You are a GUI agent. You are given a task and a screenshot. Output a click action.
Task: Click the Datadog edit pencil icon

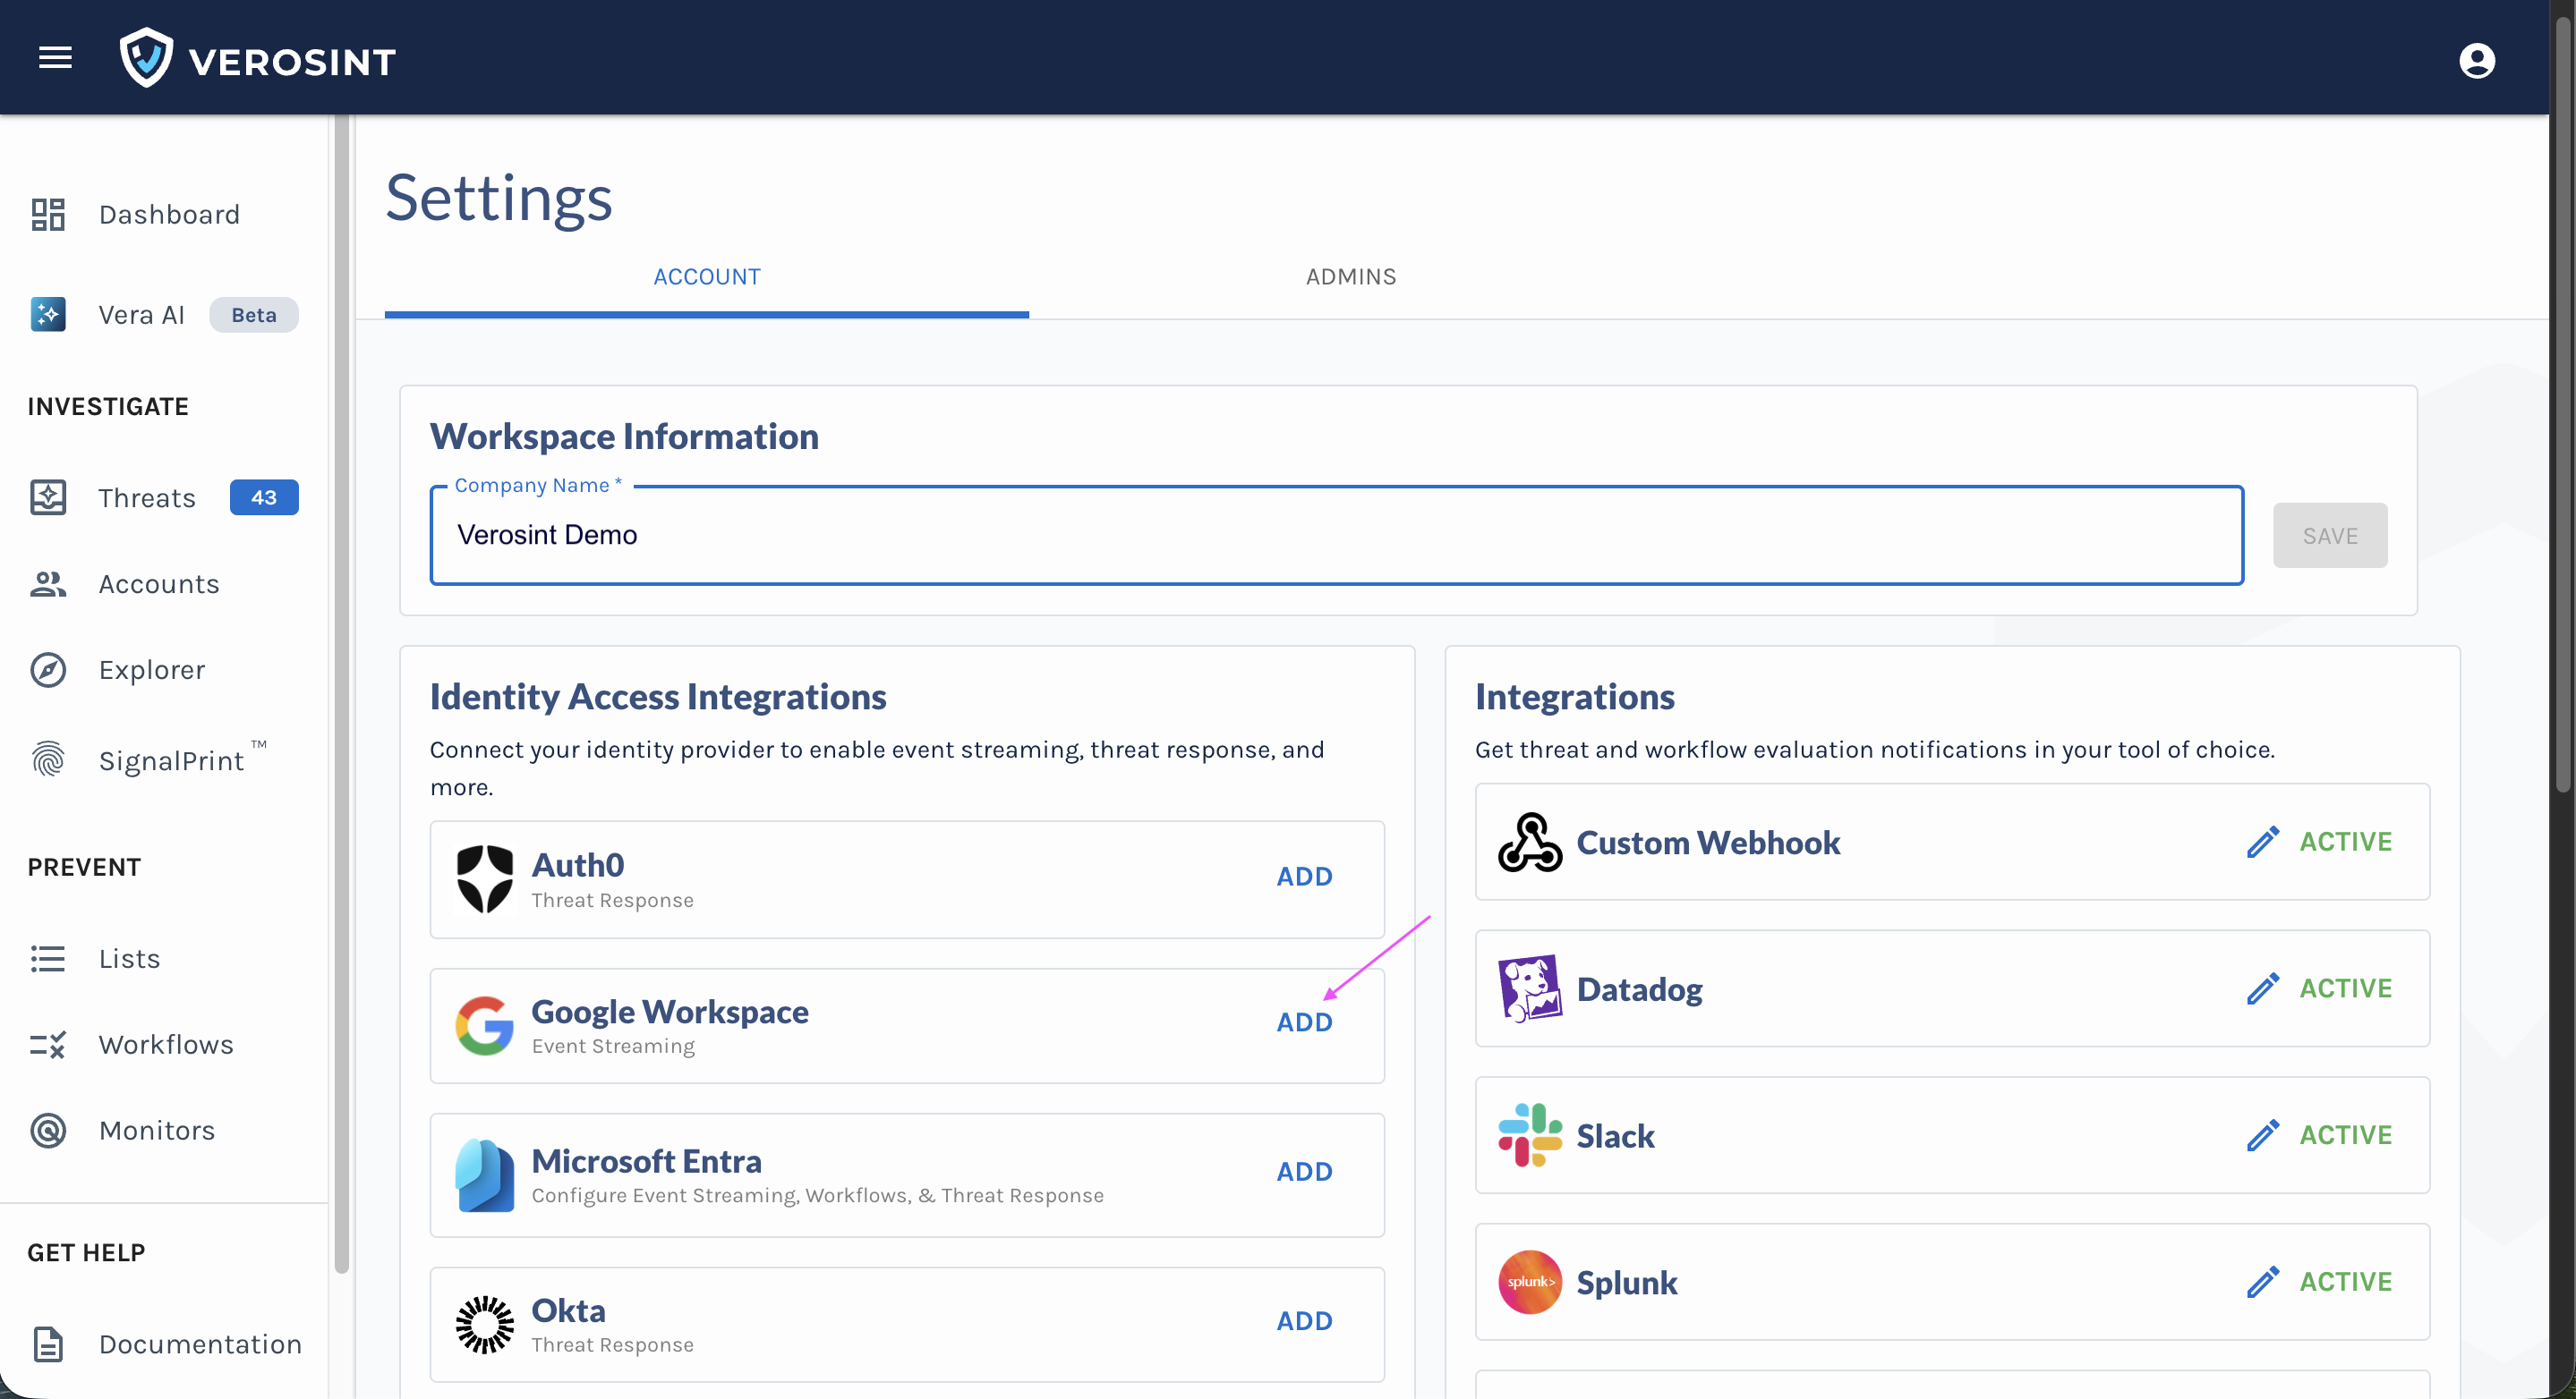[x=2262, y=988]
